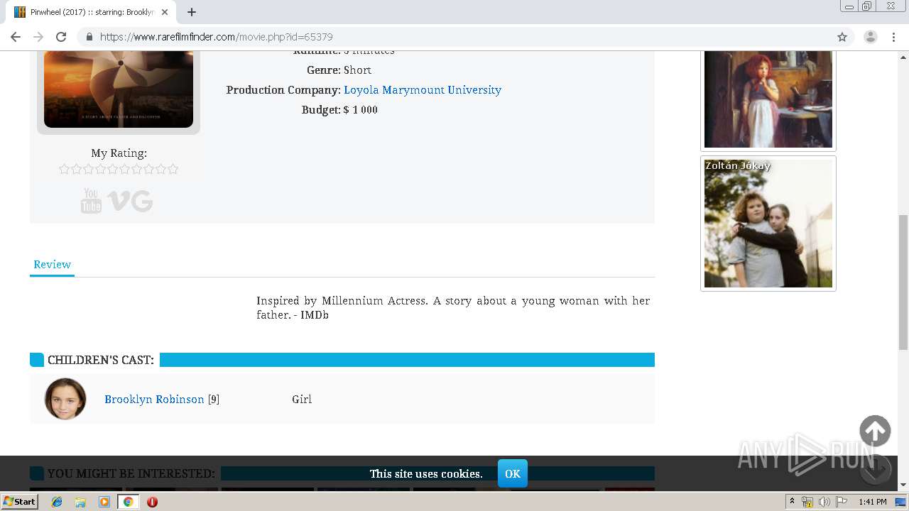The image size is (909, 511).
Task: Click the browser back arrow
Action: 16,37
